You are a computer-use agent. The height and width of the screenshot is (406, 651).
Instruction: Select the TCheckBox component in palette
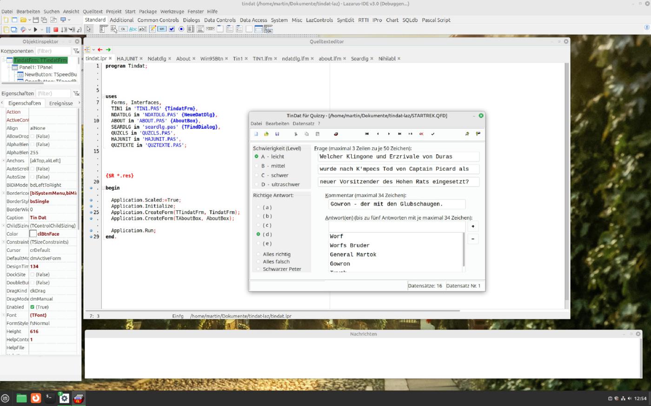coord(172,29)
